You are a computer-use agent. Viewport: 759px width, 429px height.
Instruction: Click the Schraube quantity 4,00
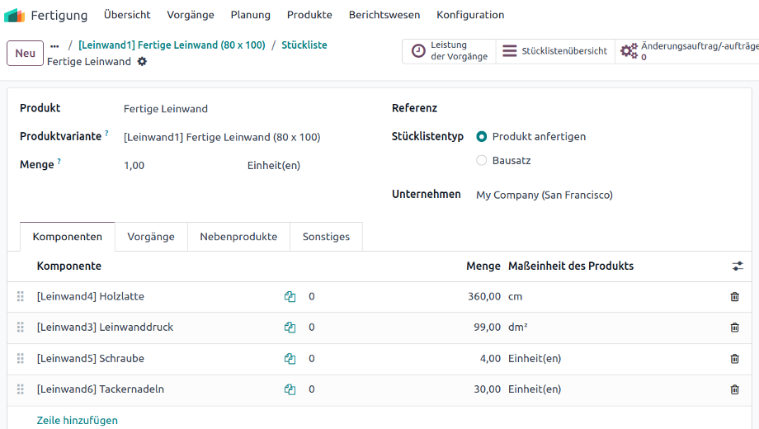pos(490,358)
